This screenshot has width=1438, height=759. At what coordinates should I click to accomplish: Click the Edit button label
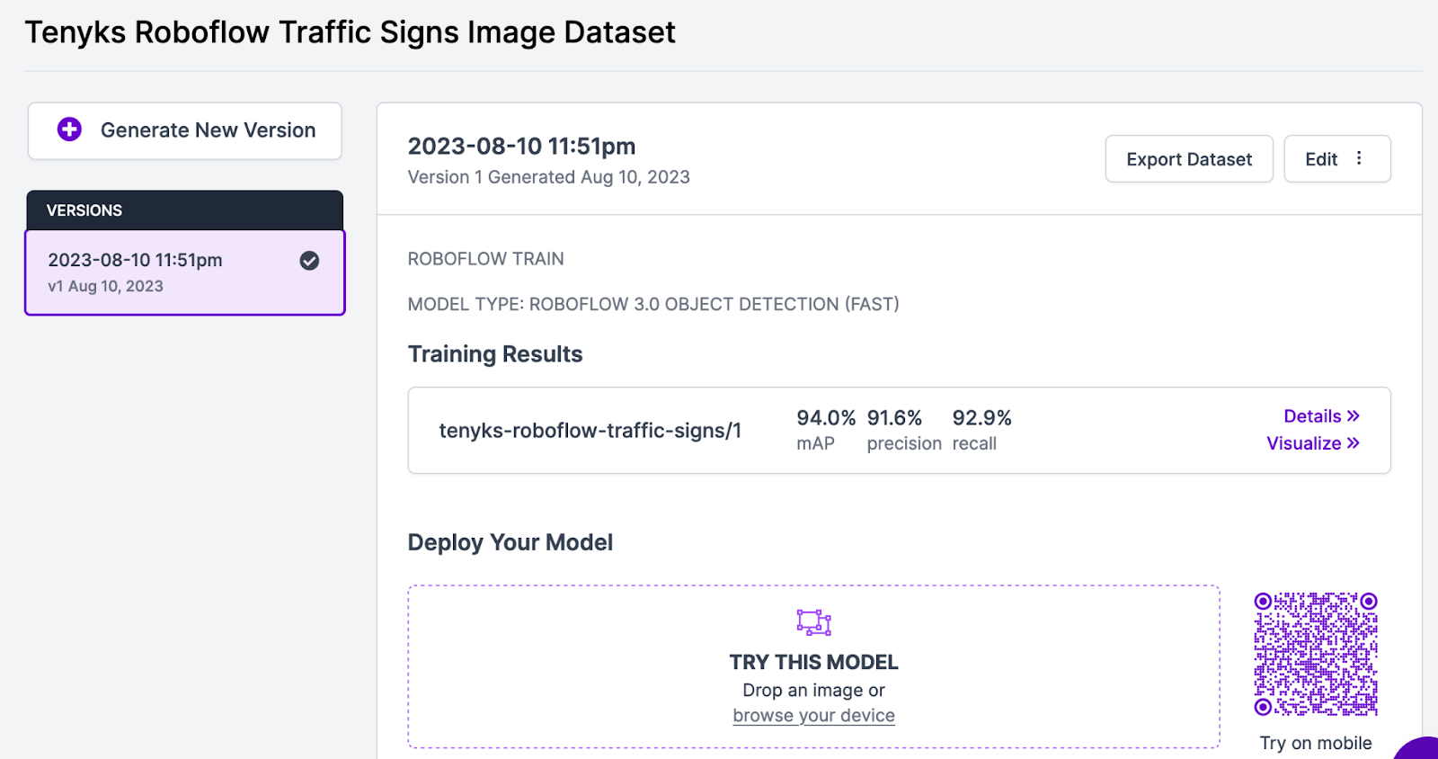(x=1321, y=159)
